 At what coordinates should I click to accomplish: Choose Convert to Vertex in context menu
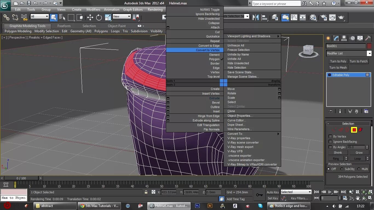208,50
